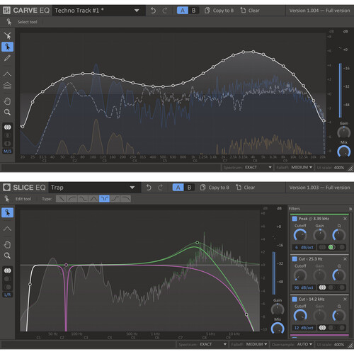This screenshot has height=354, width=354.
Task: Open the Oversample AUTO dropdown
Action: [304, 344]
